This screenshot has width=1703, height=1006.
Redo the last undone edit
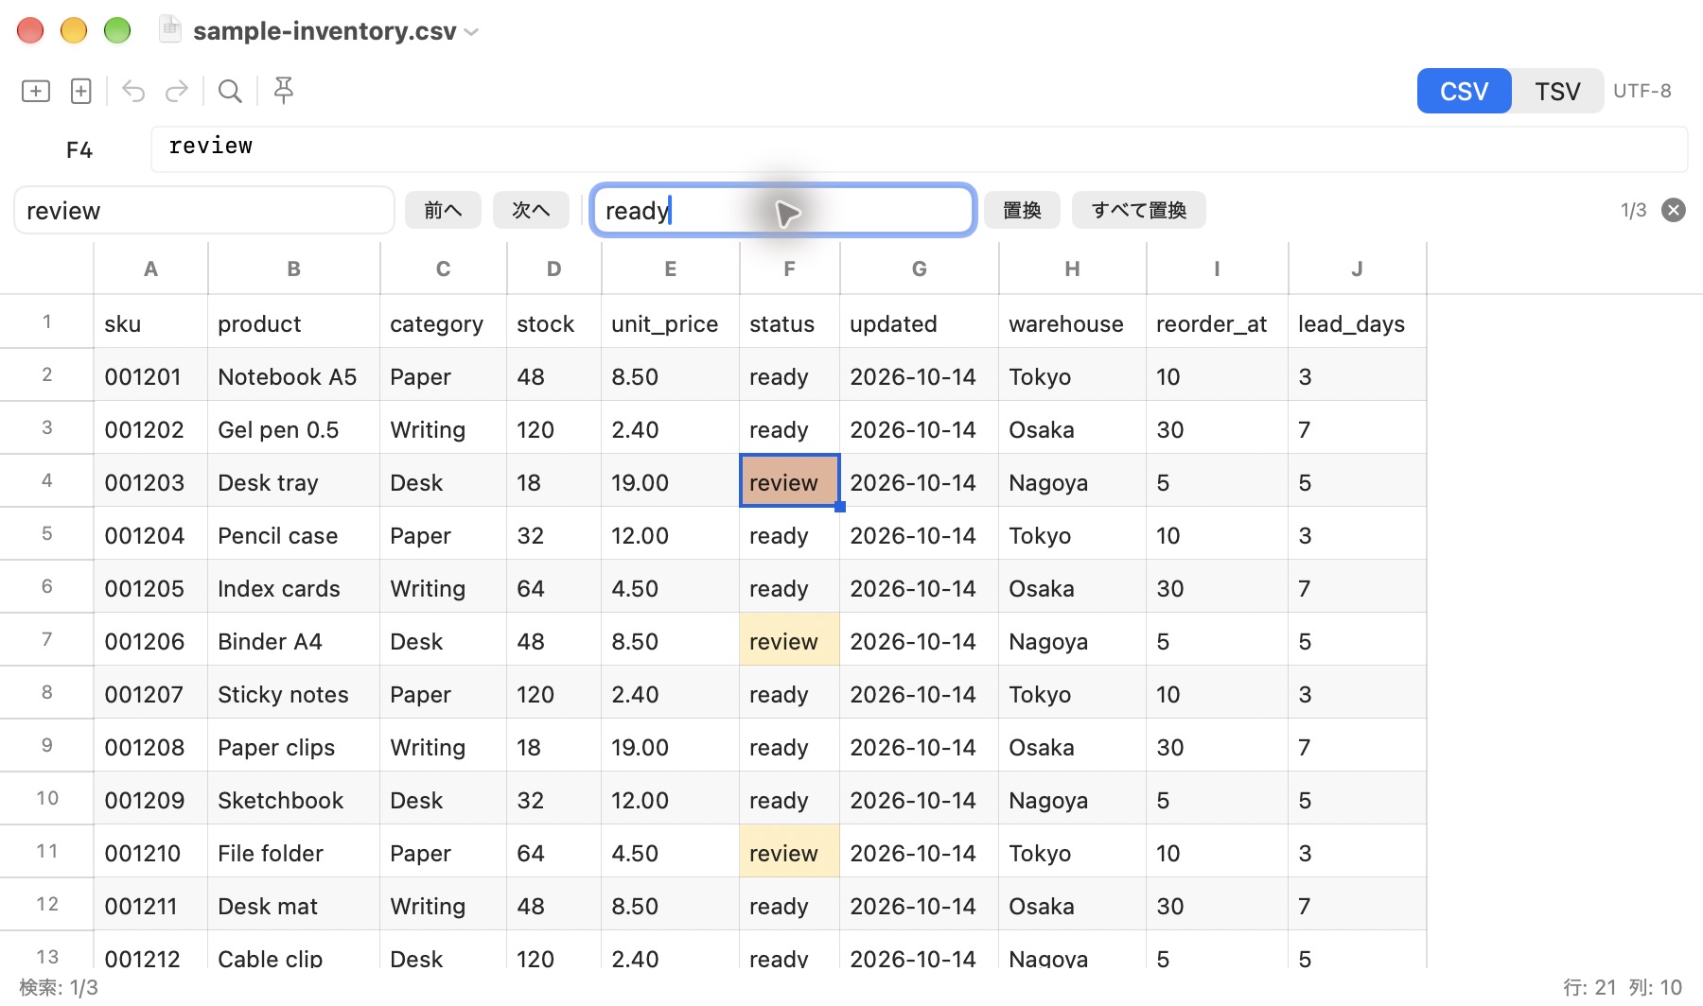tap(177, 91)
